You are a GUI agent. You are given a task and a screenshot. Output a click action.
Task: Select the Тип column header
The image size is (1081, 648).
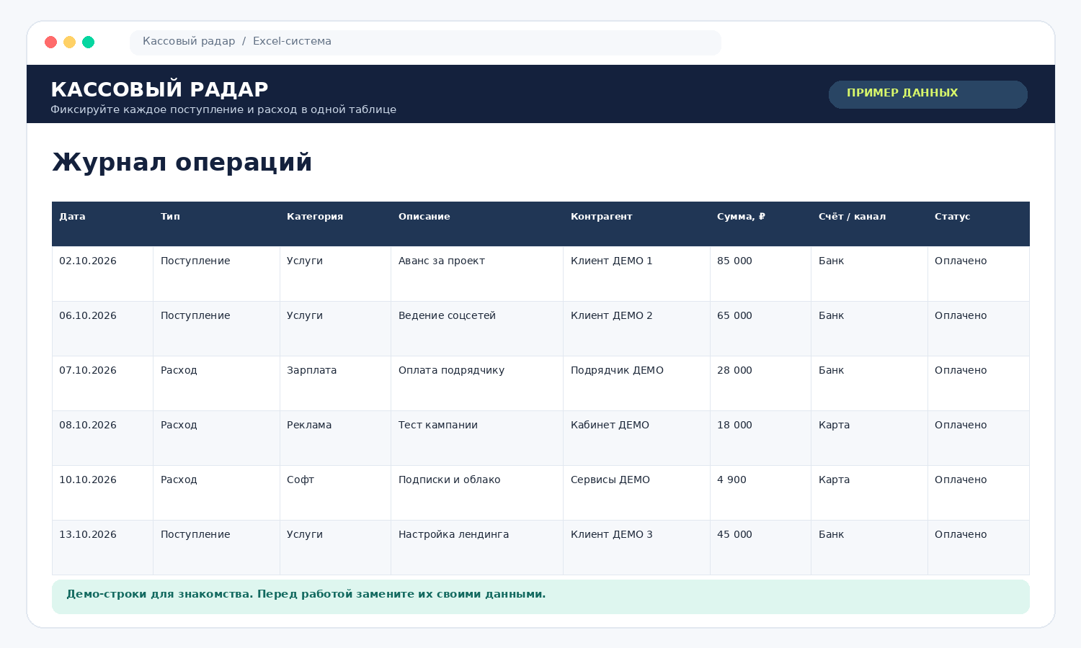tap(216, 224)
